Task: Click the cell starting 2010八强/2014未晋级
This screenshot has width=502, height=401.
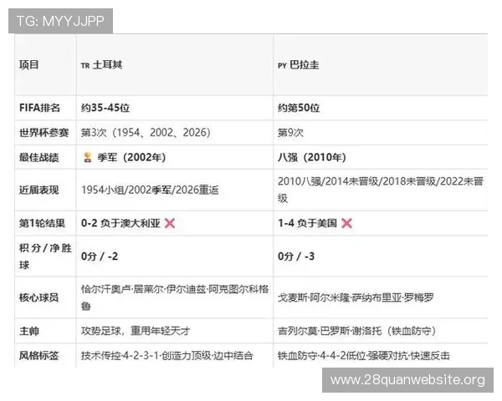Action: [x=381, y=190]
